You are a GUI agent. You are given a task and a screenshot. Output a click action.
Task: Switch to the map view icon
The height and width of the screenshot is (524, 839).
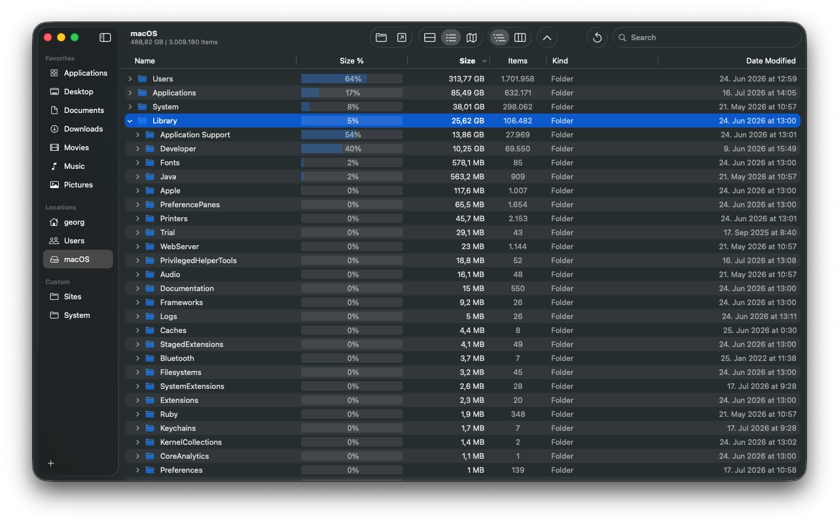tap(472, 37)
